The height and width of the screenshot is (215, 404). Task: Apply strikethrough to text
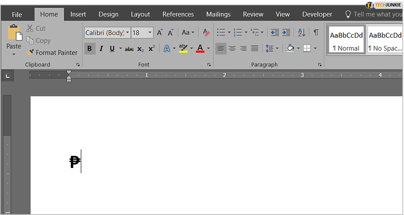[x=129, y=49]
